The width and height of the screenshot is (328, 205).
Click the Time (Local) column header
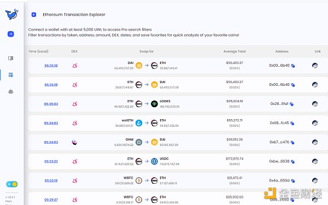pyautogui.click(x=38, y=51)
